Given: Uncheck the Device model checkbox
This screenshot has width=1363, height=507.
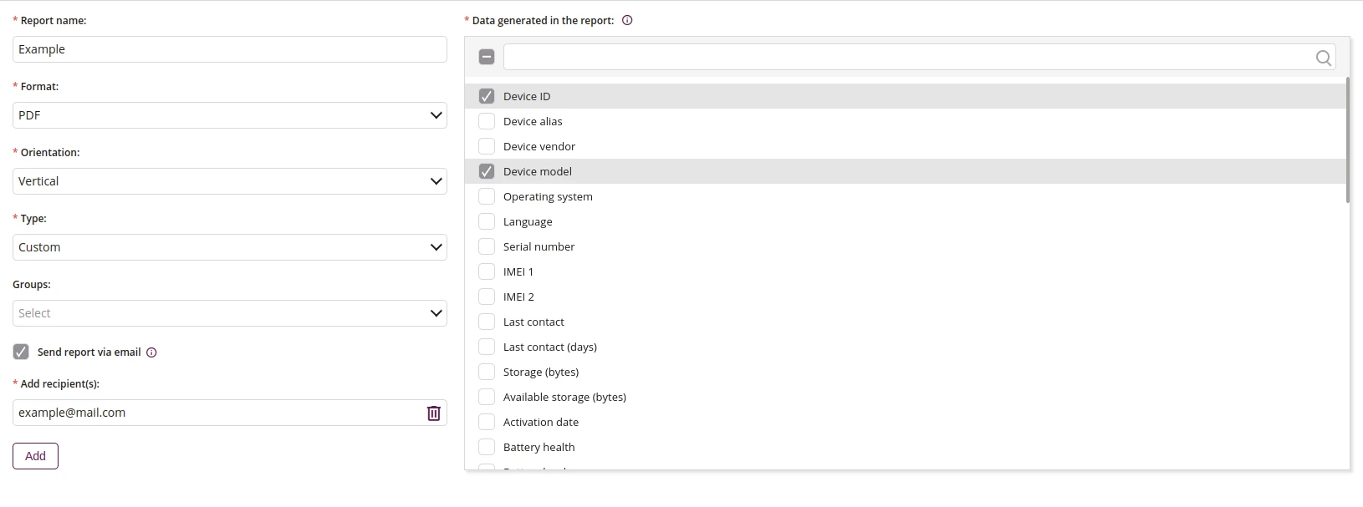Looking at the screenshot, I should click(487, 171).
